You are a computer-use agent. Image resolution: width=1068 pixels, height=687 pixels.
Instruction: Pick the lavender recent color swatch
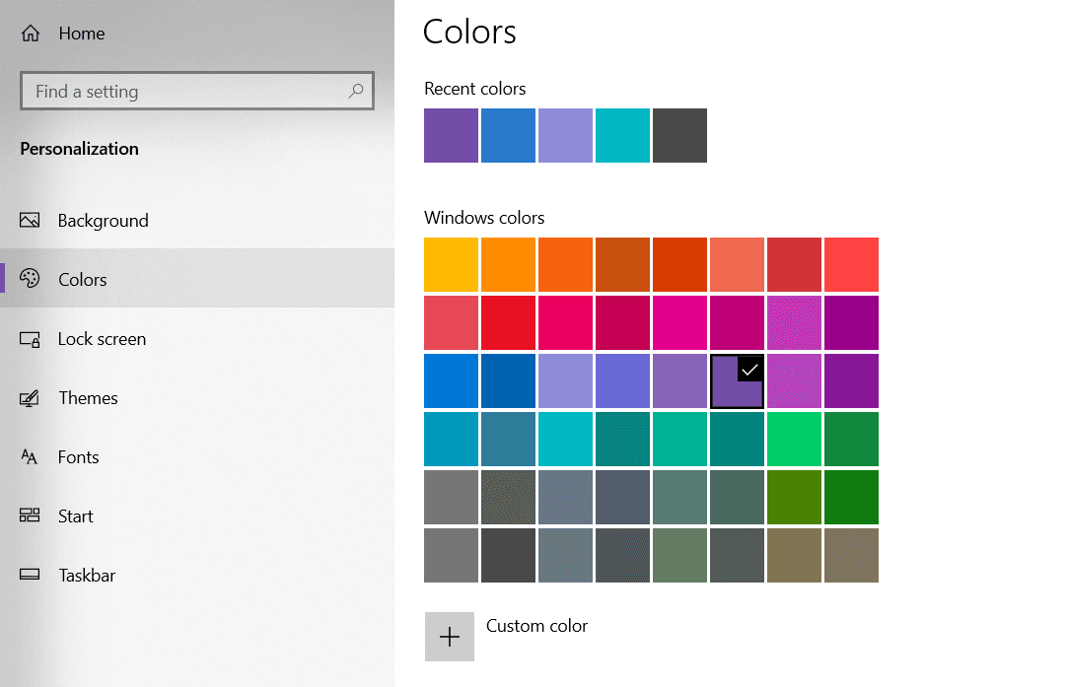[565, 135]
